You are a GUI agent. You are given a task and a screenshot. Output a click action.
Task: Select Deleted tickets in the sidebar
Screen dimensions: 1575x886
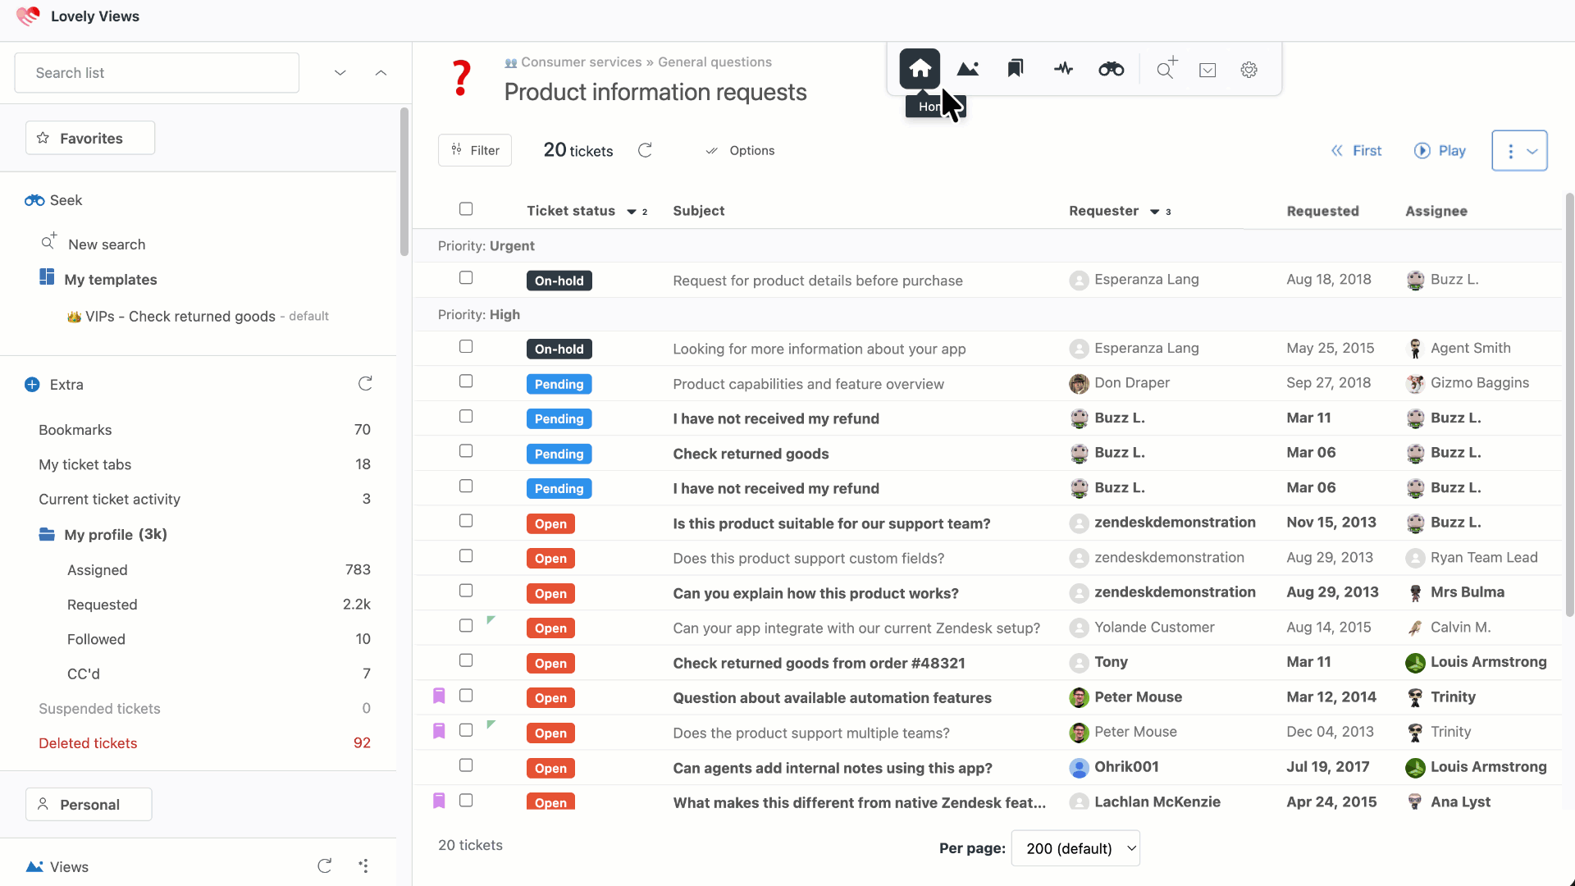(x=88, y=743)
